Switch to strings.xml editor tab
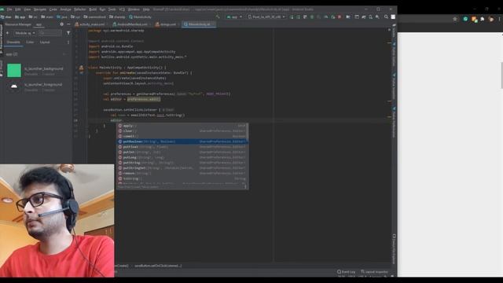Screen dimensions: 503x283 coord(167,24)
